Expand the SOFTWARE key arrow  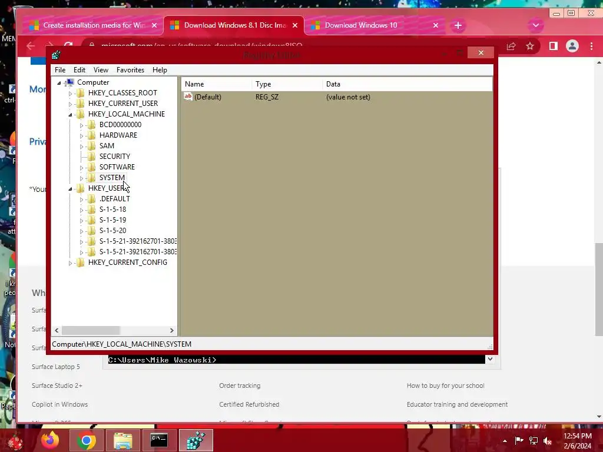(81, 168)
